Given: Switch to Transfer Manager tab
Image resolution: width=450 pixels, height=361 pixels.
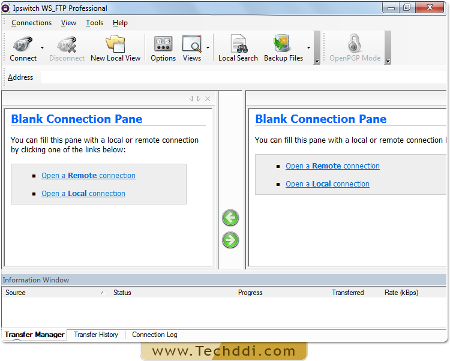Looking at the screenshot, I should coord(34,335).
